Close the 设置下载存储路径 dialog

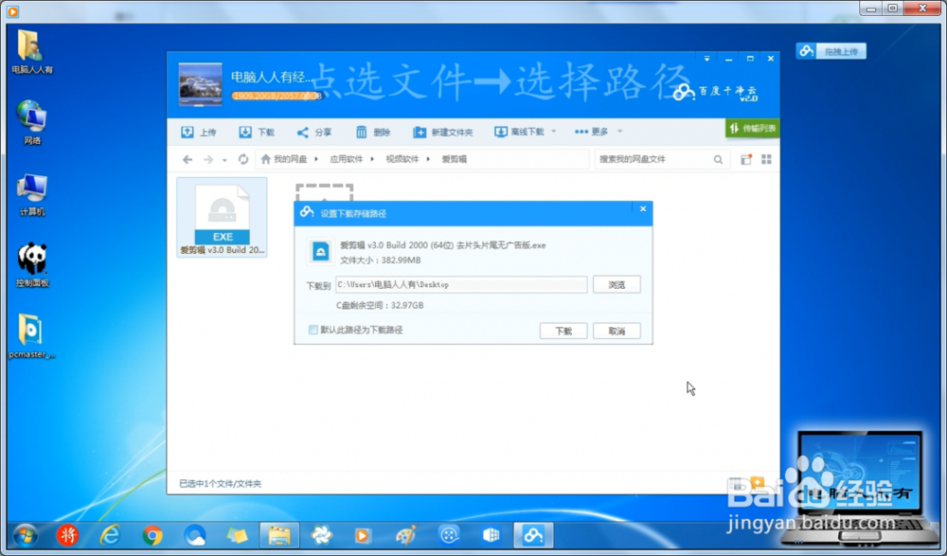[643, 208]
